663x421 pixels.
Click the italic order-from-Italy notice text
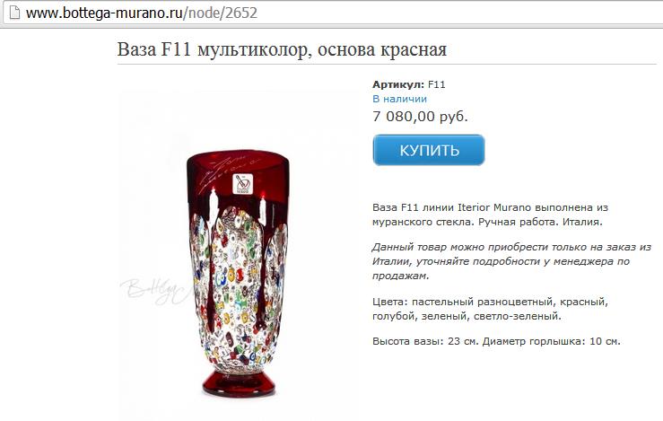click(x=511, y=261)
